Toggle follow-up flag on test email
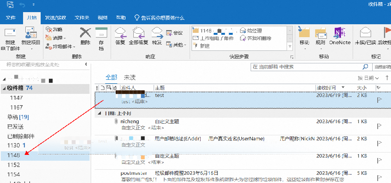The width and height of the screenshot is (391, 183). [379, 100]
